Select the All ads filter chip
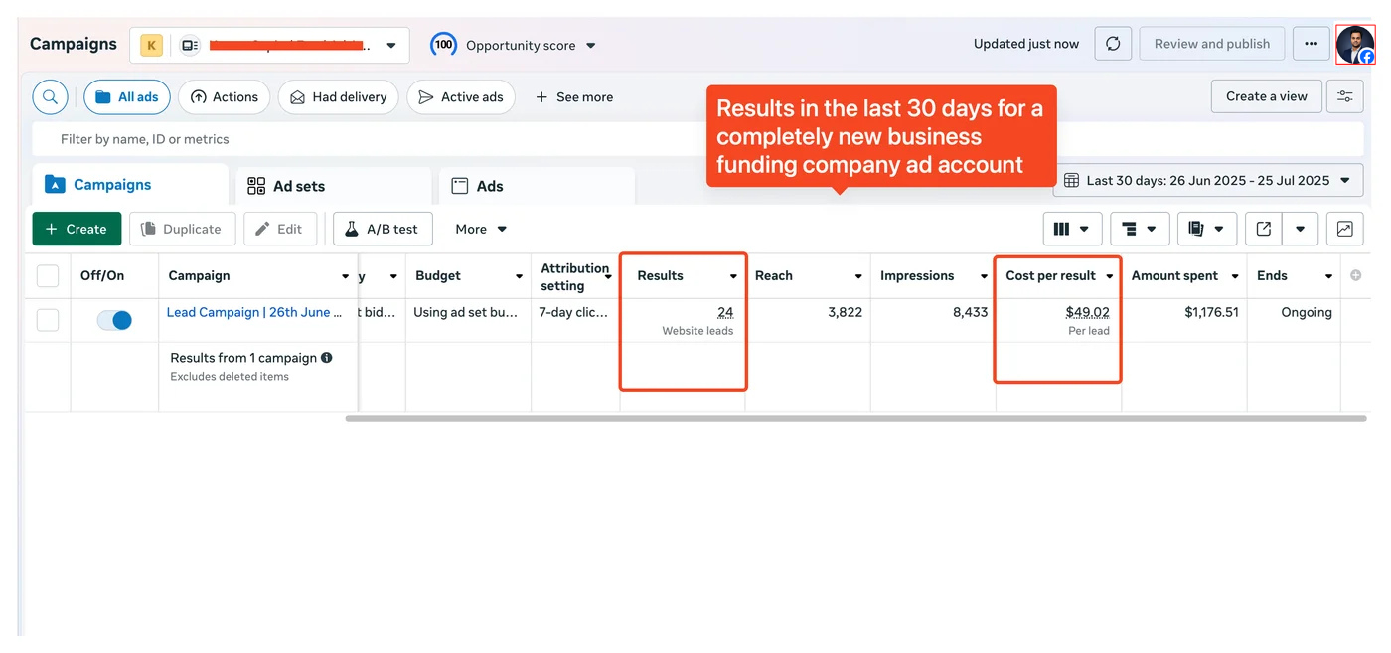Image resolution: width=1391 pixels, height=653 pixels. click(x=127, y=97)
